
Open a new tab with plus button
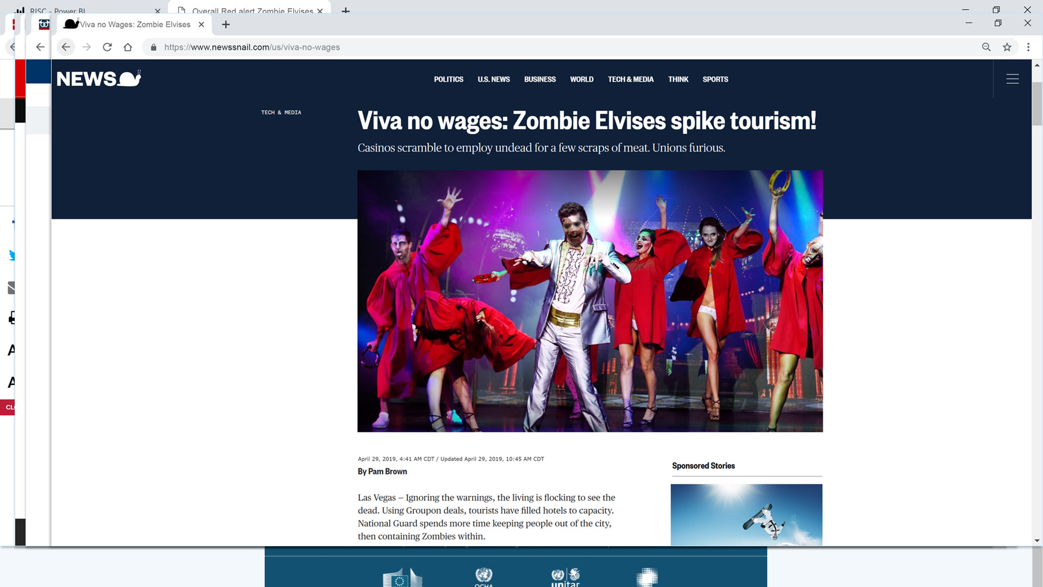coord(226,24)
